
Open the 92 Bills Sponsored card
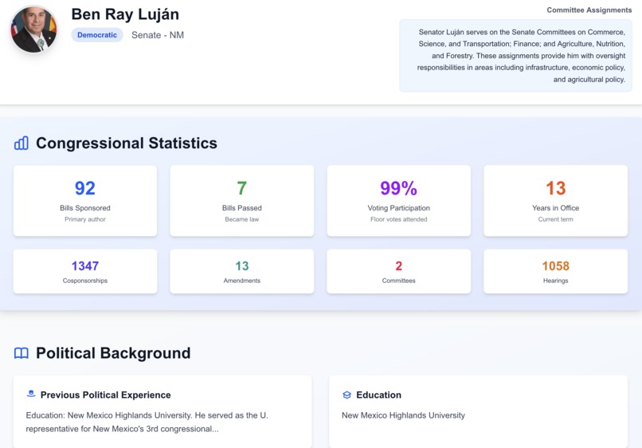85,201
